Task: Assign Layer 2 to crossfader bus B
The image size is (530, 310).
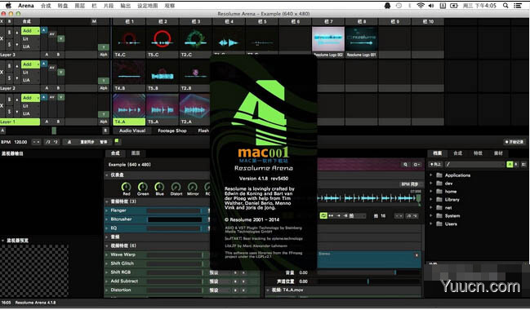Action: (59, 88)
